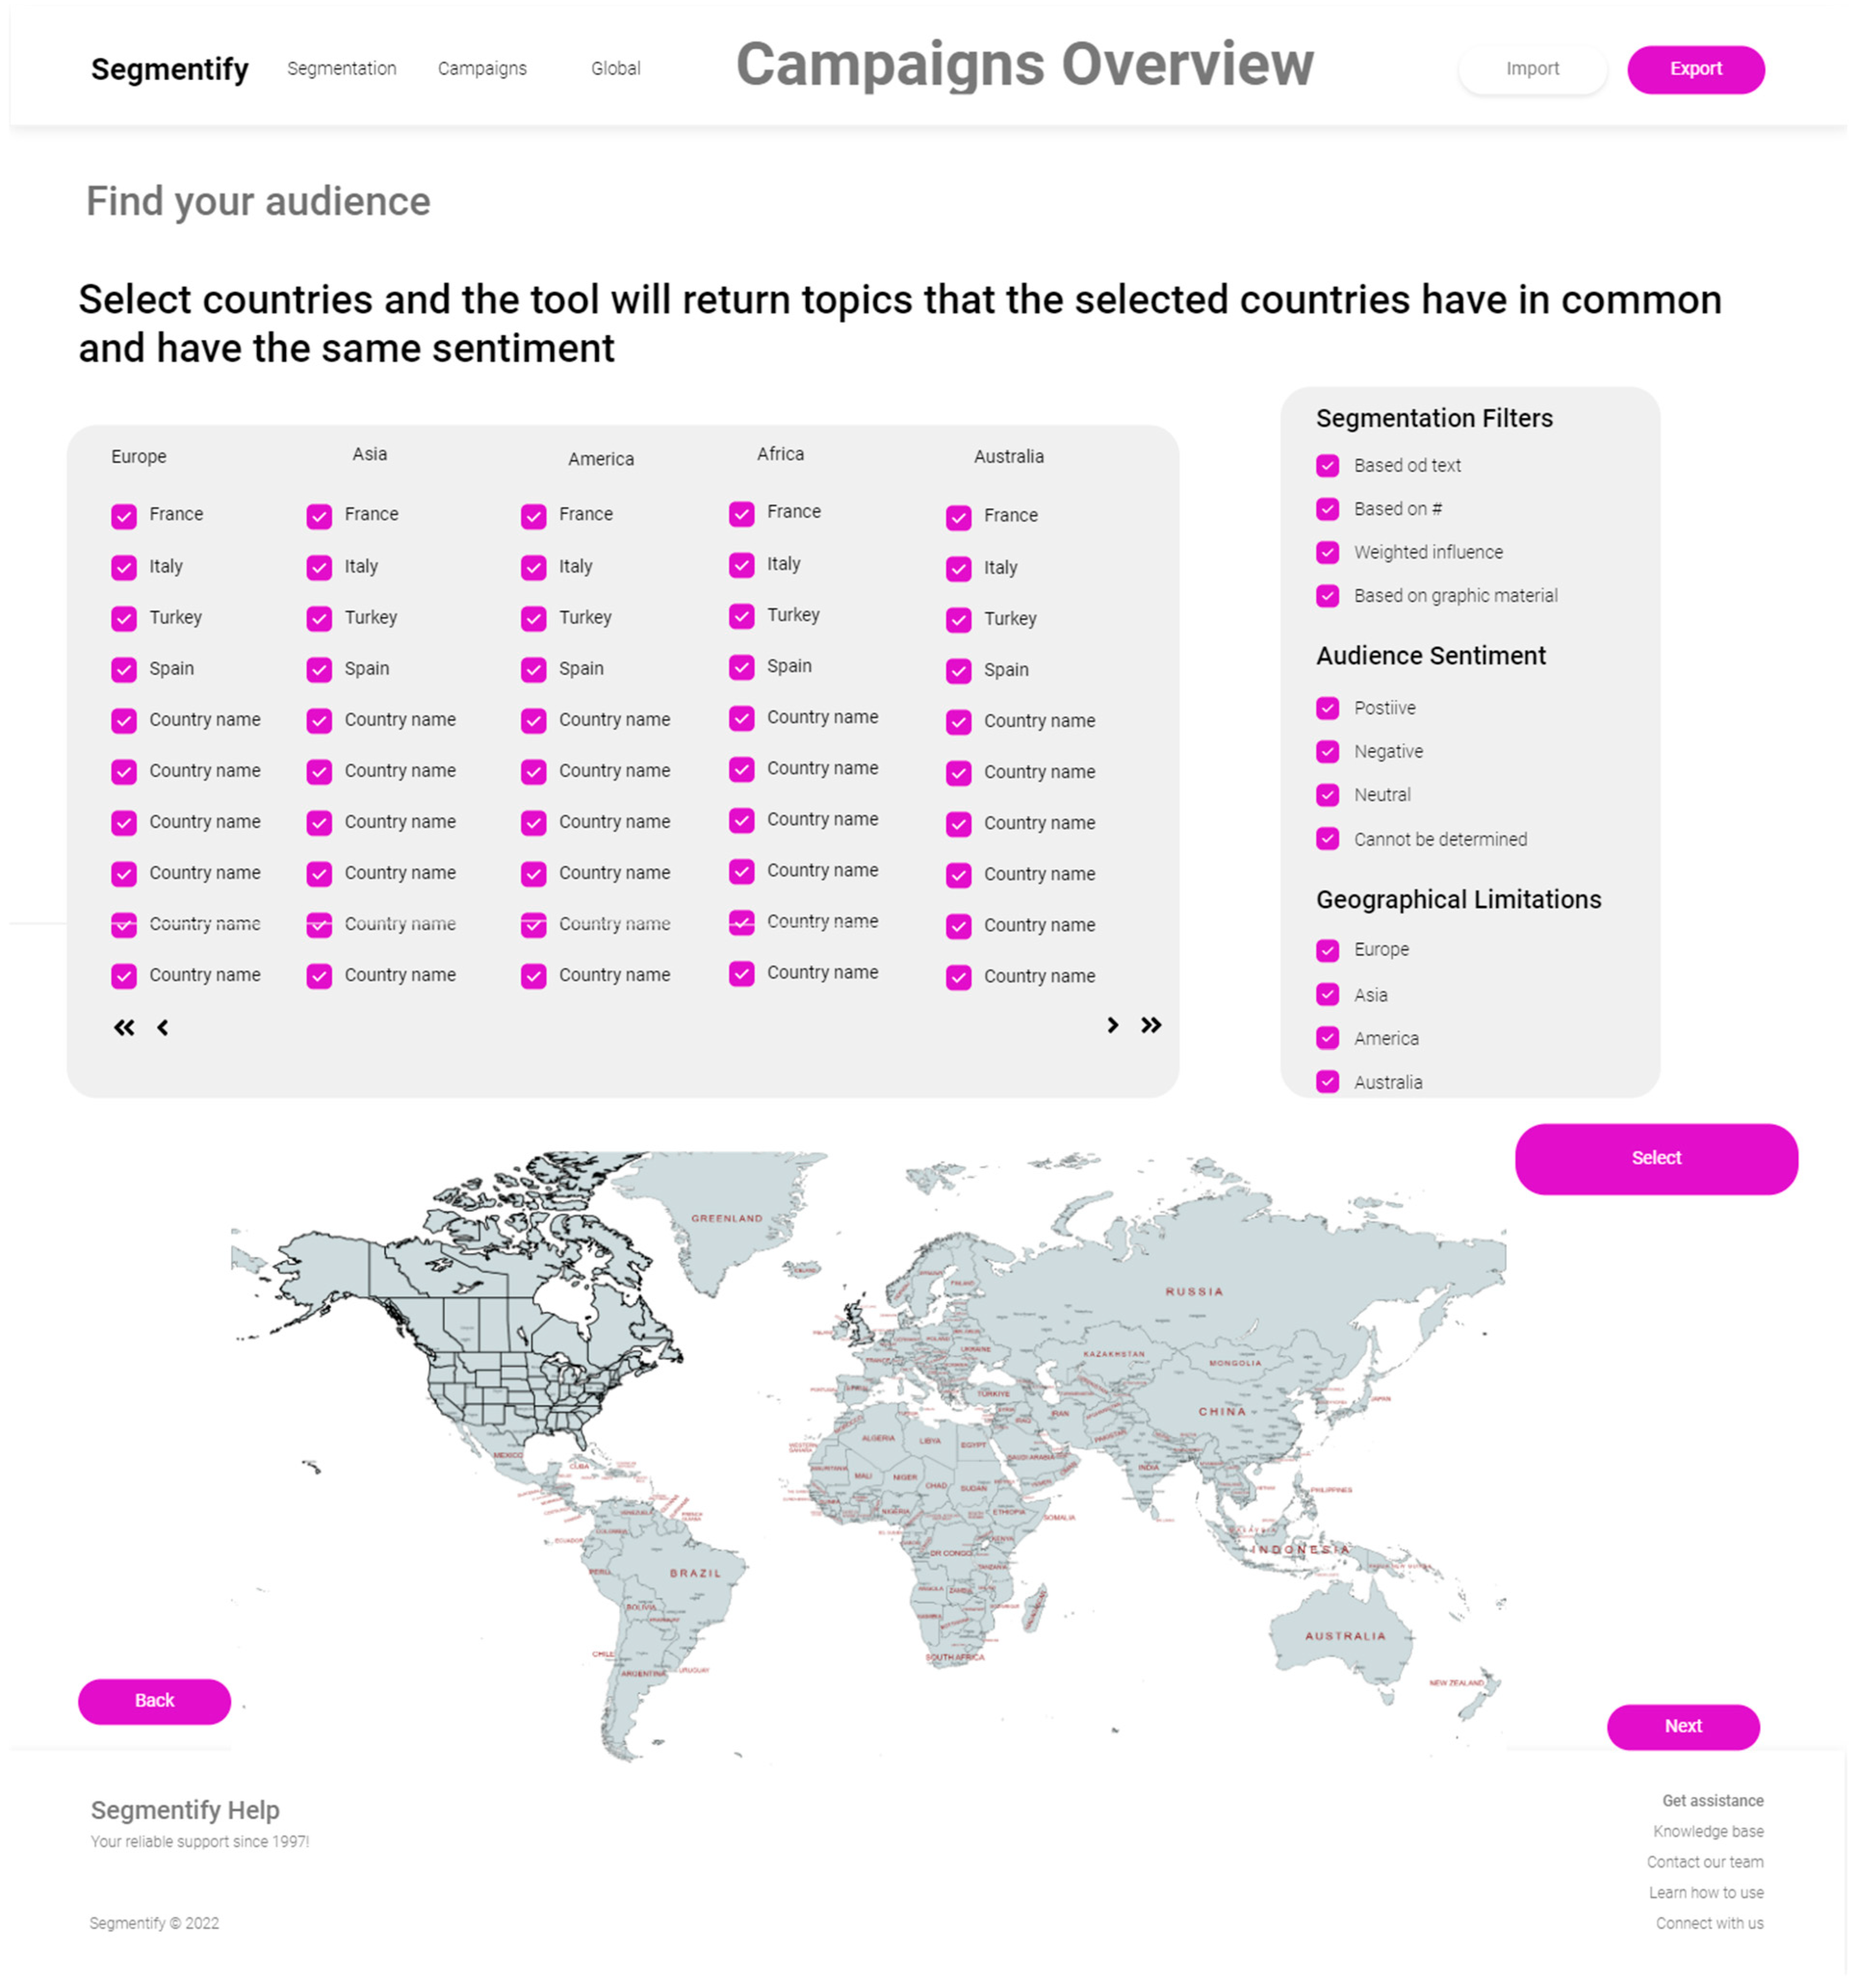Click the pink Select button
The image size is (1853, 1988).
[x=1655, y=1158]
